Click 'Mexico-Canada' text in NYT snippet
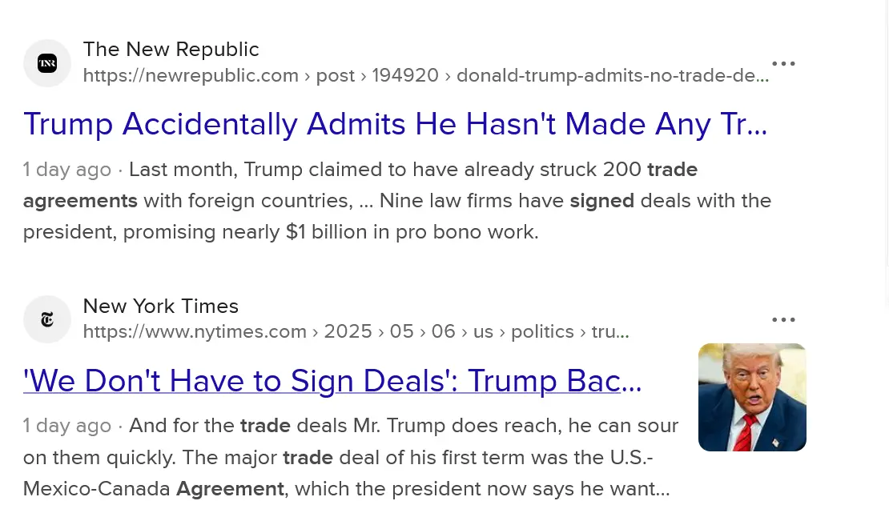889x521 pixels. tap(96, 489)
